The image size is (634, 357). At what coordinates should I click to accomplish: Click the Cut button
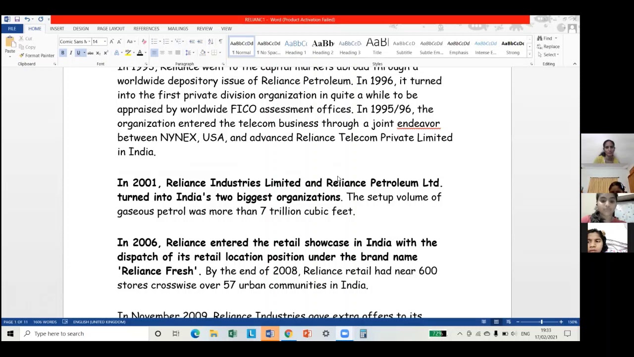(26, 39)
